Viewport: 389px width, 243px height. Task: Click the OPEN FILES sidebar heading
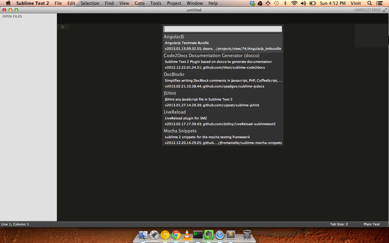point(12,16)
